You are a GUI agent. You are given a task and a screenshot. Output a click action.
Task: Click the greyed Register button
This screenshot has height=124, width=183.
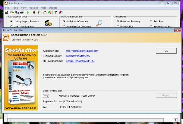pyautogui.click(x=166, y=95)
